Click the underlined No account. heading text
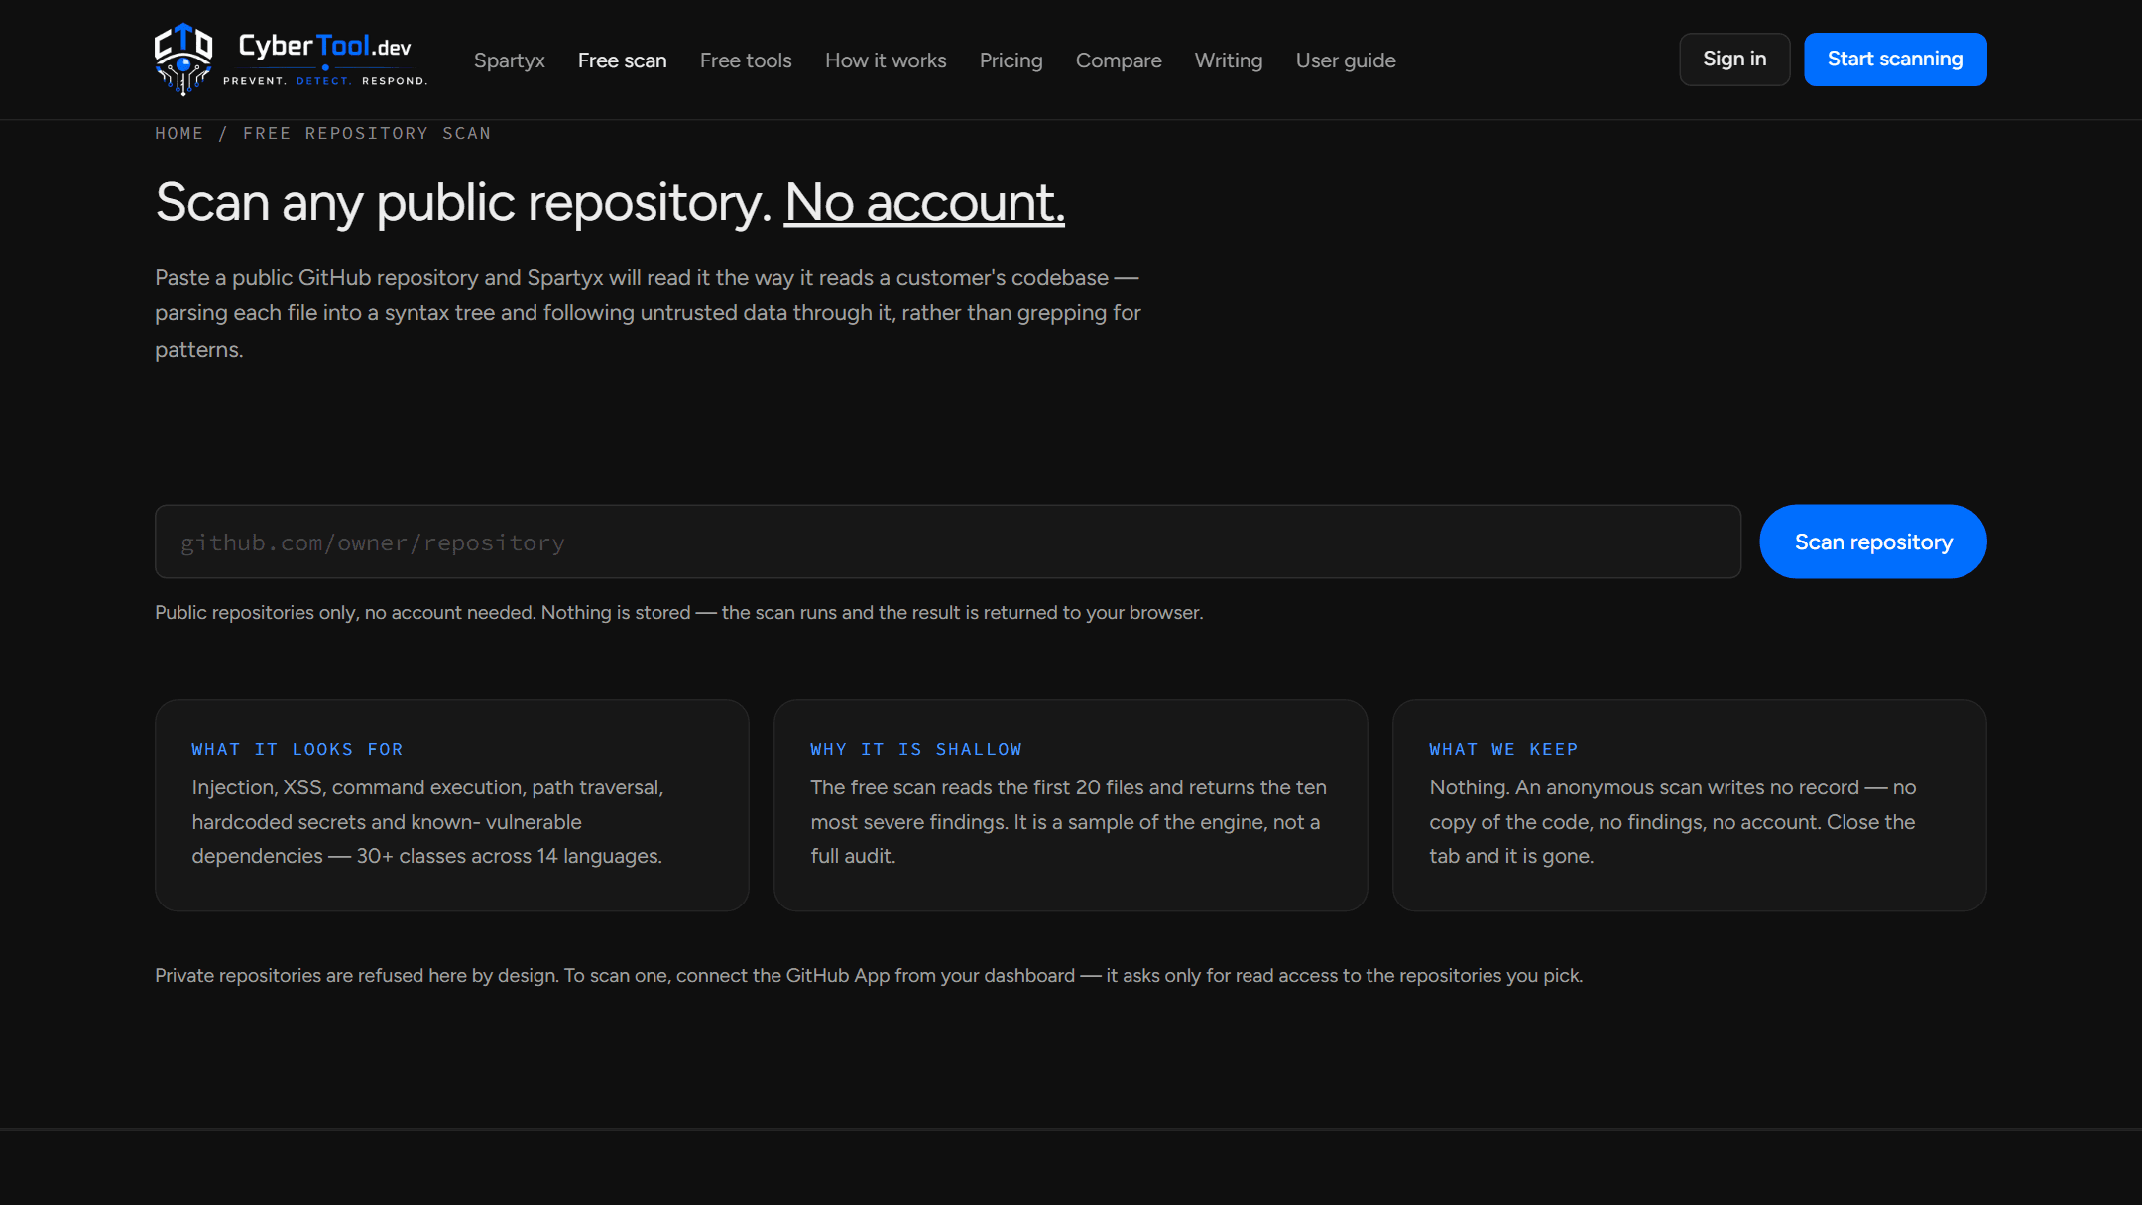 click(924, 202)
